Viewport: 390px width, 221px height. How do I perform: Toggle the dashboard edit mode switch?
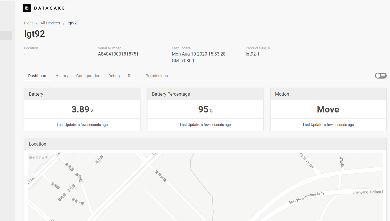pos(380,75)
